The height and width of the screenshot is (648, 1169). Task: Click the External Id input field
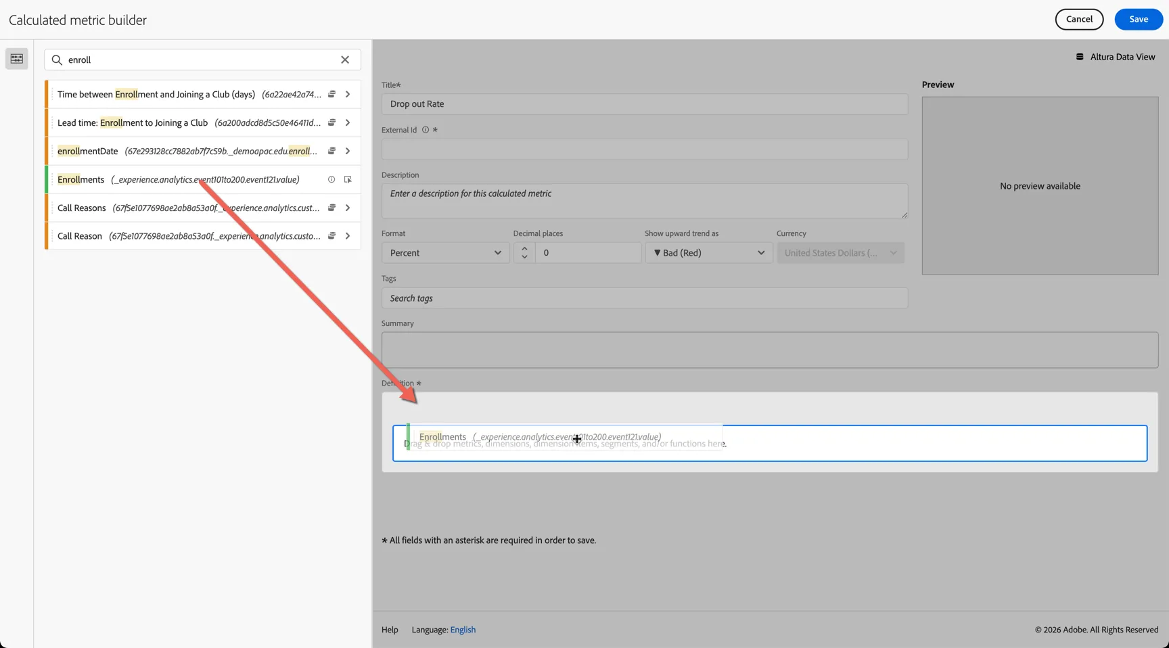645,149
